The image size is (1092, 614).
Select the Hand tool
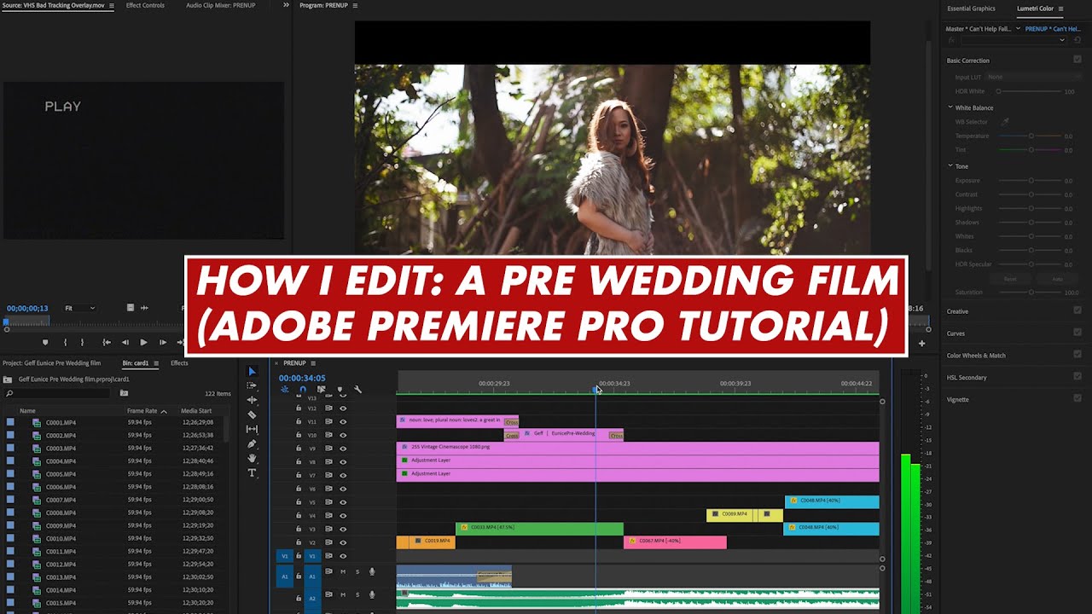[252, 458]
